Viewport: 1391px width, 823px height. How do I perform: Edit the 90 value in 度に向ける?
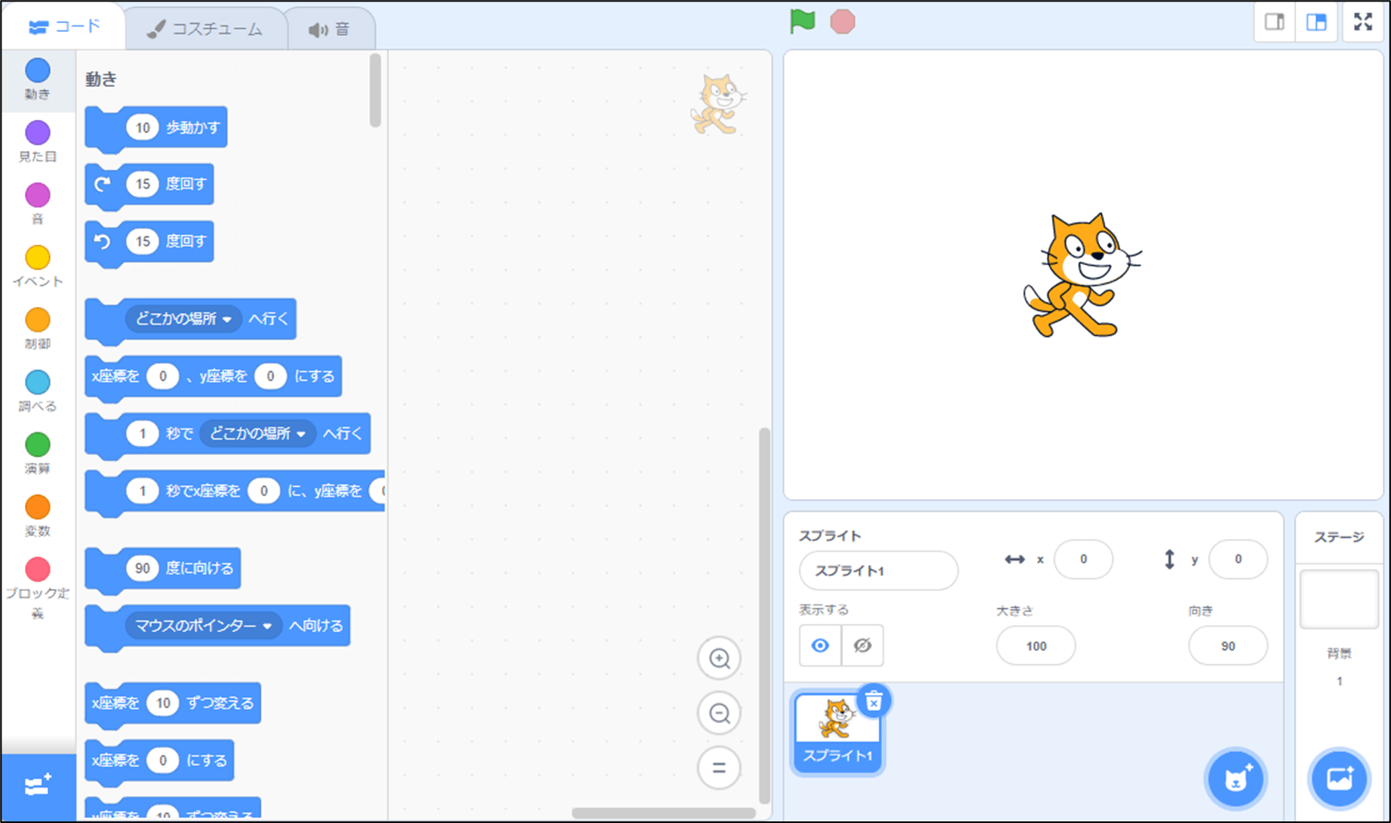click(x=142, y=568)
